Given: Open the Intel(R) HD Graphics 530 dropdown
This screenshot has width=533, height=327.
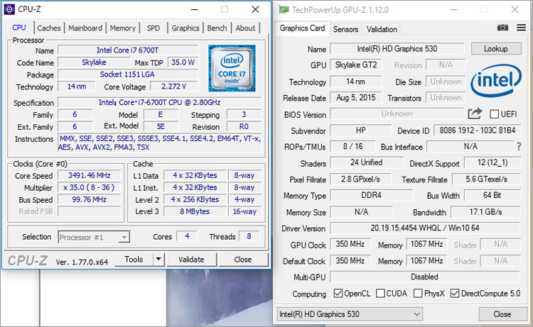Looking at the screenshot, I should click(x=350, y=314).
